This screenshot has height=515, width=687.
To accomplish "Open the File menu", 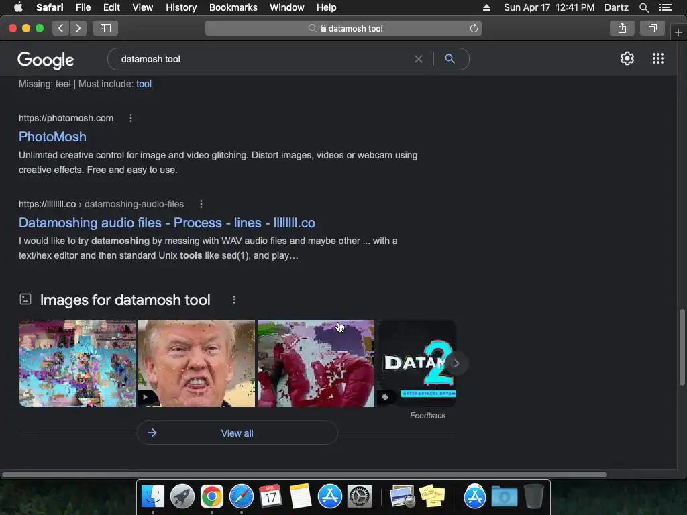I will tap(83, 7).
